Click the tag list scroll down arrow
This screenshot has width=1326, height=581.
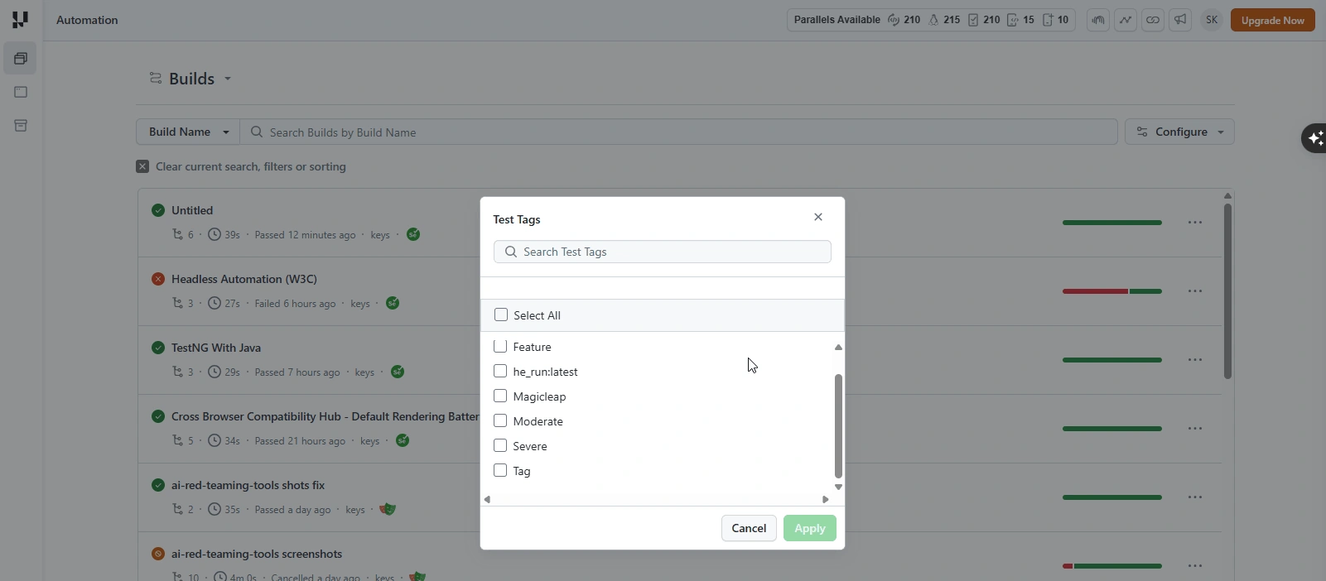click(838, 487)
